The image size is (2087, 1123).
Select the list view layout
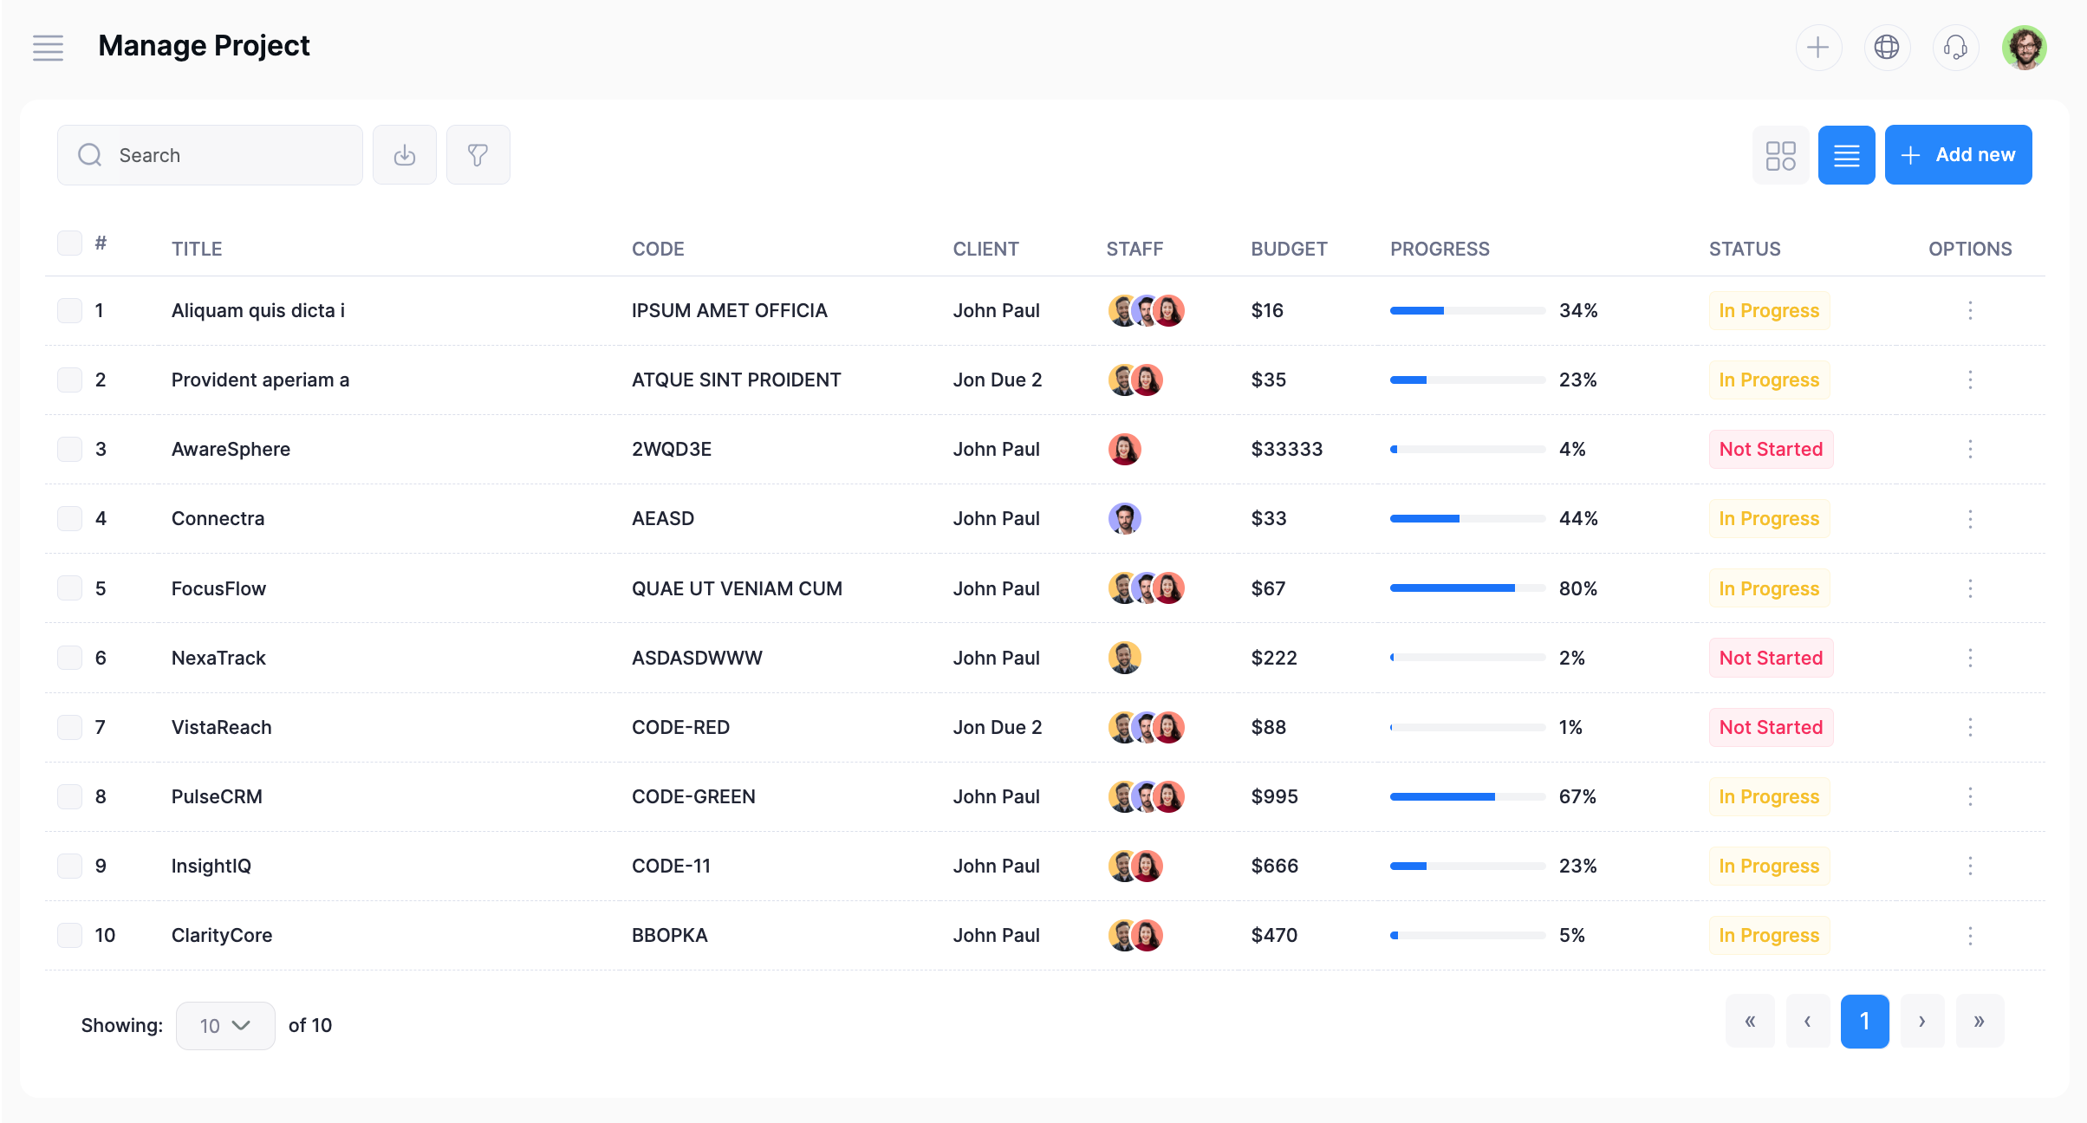[x=1846, y=155]
